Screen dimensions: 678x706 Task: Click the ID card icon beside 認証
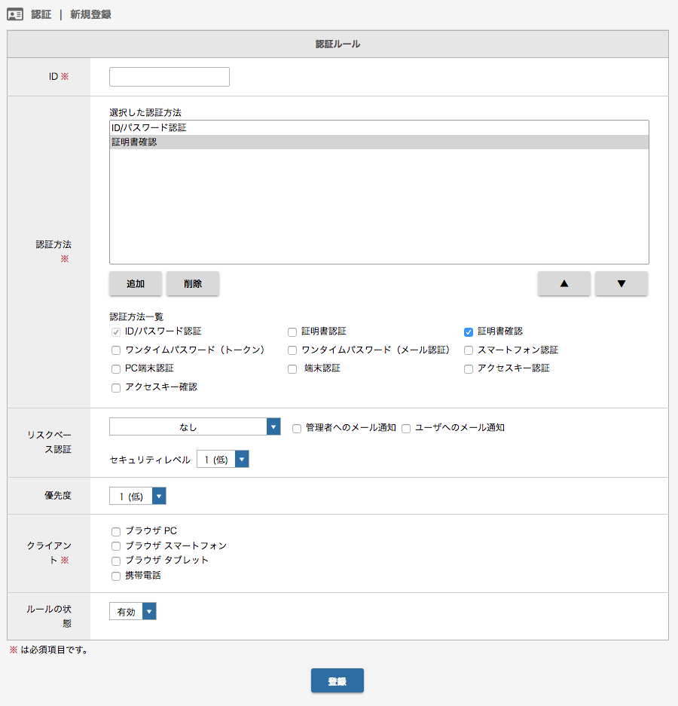15,14
